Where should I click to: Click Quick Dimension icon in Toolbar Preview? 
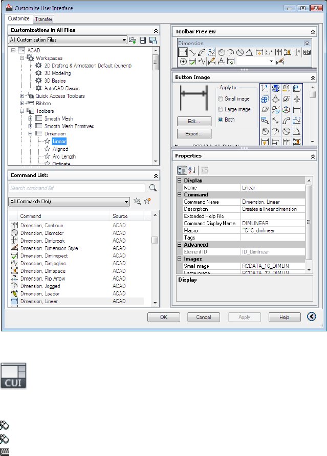click(259, 52)
